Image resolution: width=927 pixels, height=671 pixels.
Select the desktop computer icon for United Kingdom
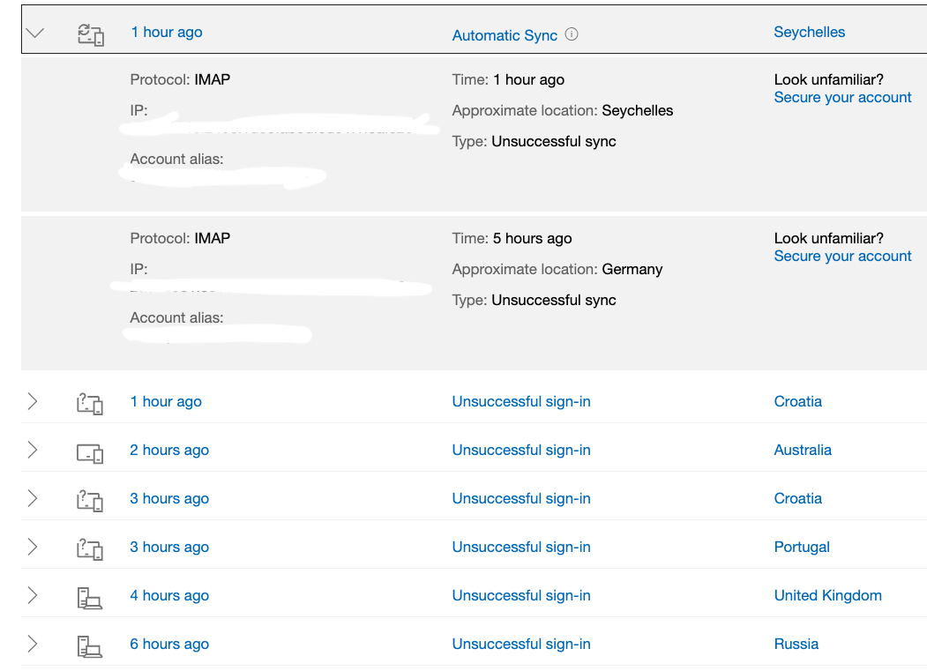tap(90, 596)
